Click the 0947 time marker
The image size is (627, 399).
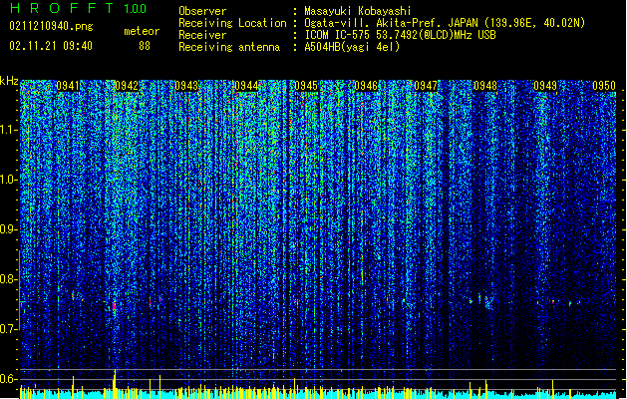(426, 86)
